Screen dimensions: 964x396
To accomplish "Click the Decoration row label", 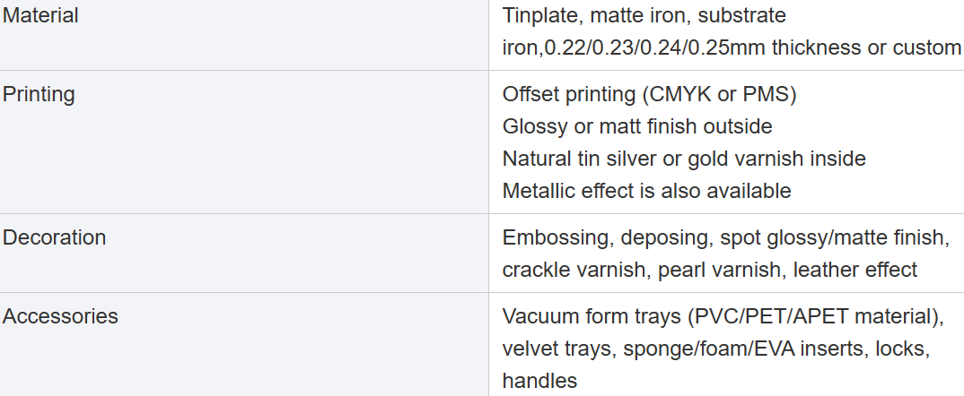I will (x=54, y=237).
